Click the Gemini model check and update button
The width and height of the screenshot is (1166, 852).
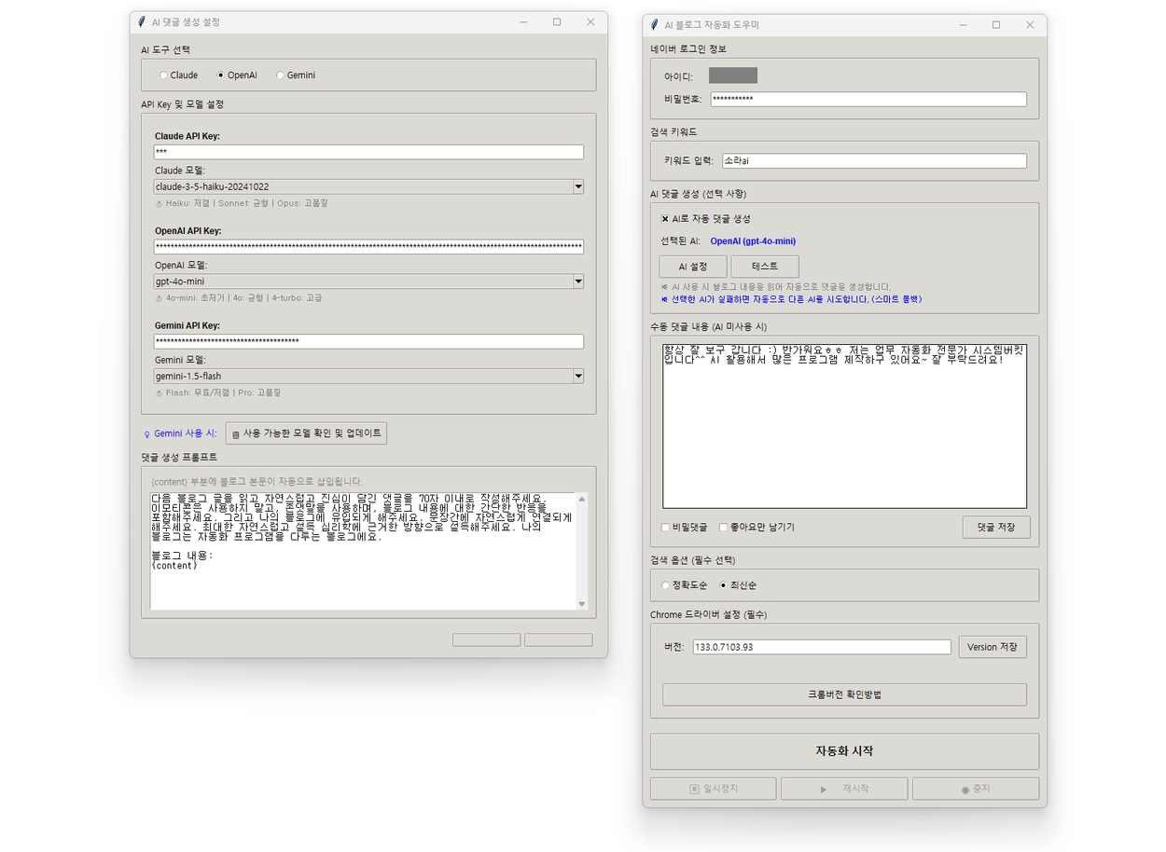[x=306, y=433]
